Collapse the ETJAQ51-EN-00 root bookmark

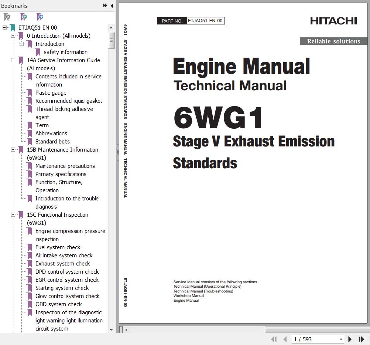point(4,28)
